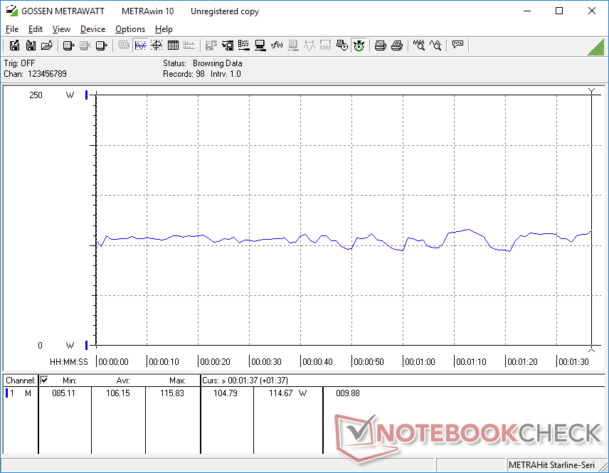This screenshot has height=473, width=609.
Task: Select the XY crosshair plot view icon
Action: click(157, 46)
